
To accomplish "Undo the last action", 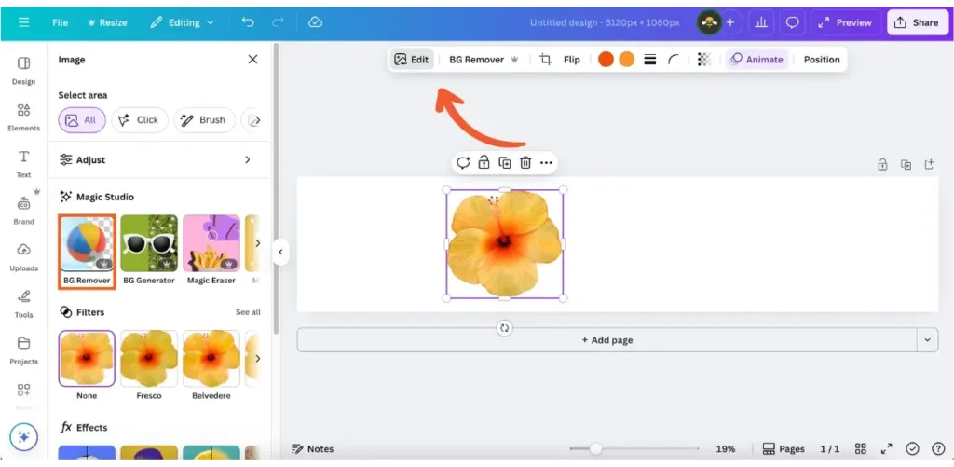I will pos(248,22).
